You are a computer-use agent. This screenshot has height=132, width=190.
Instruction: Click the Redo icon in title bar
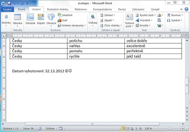tap(22, 3)
